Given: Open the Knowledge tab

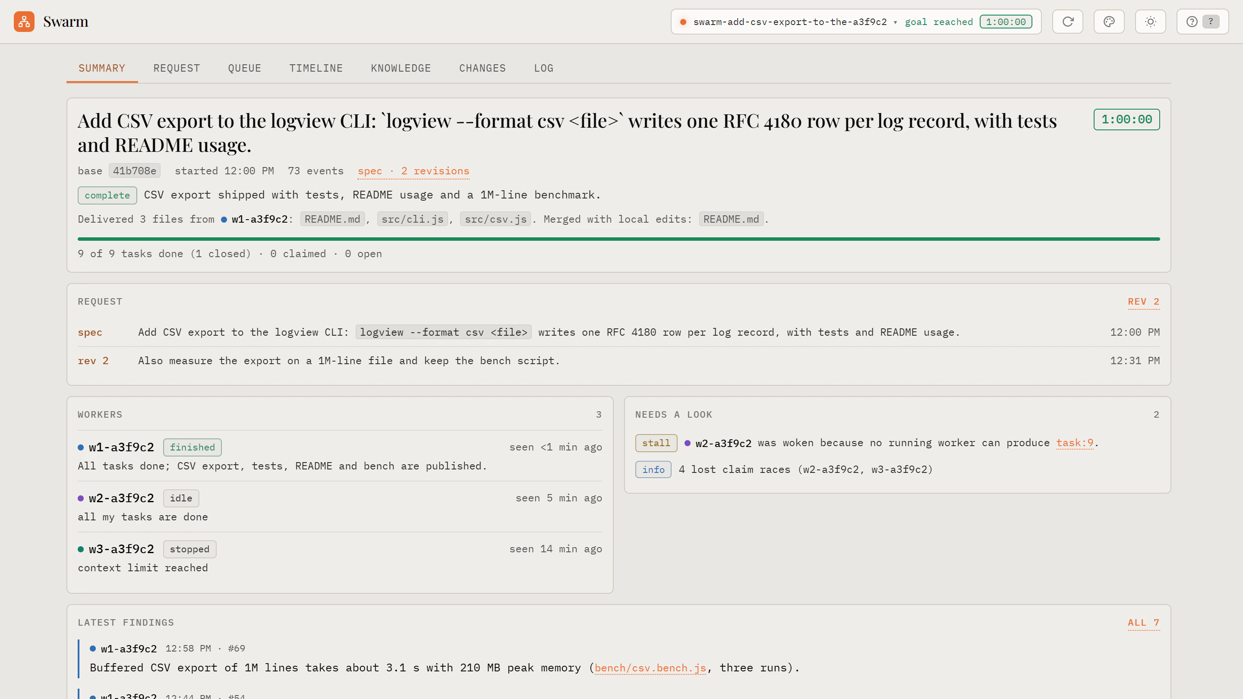Looking at the screenshot, I should (x=401, y=68).
